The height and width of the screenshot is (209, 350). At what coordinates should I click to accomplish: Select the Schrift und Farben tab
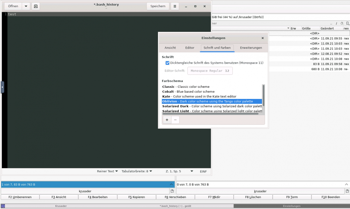(x=217, y=48)
